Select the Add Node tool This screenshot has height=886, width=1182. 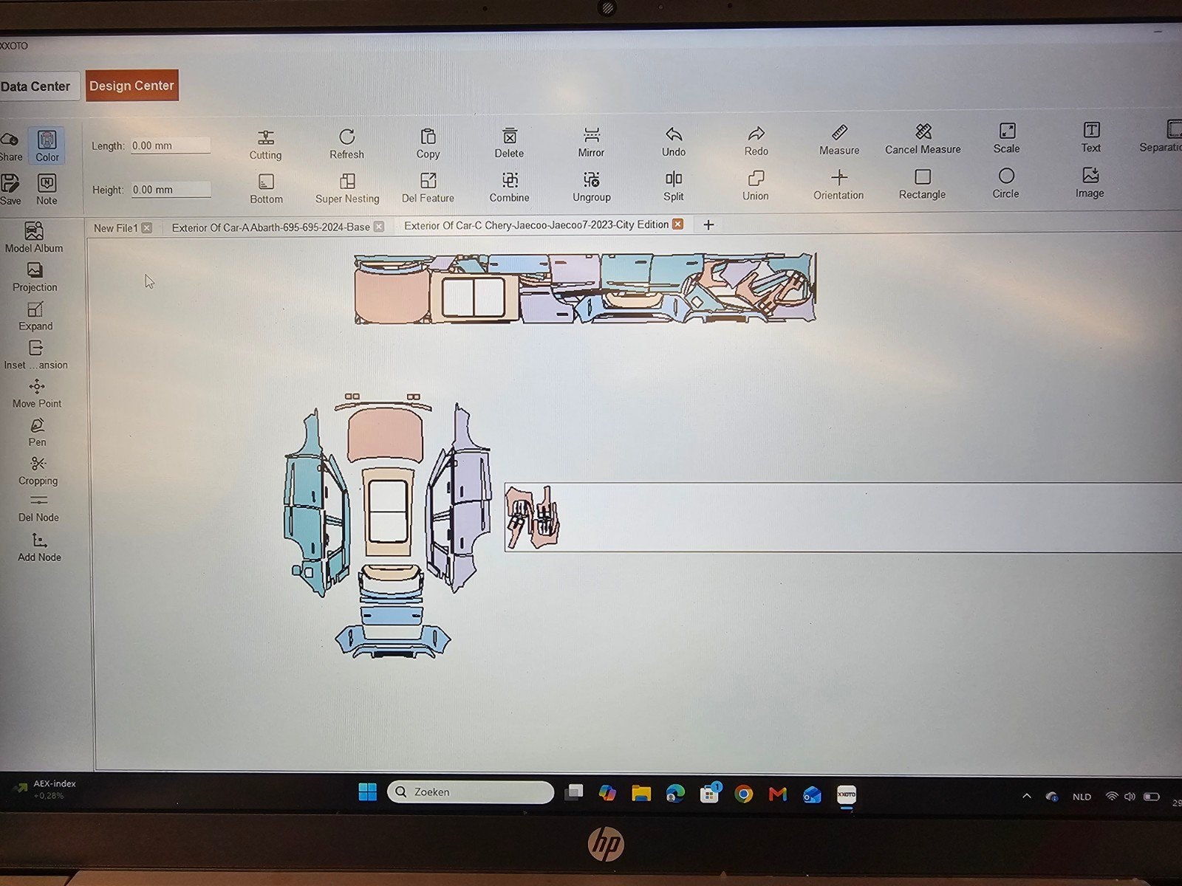click(39, 548)
